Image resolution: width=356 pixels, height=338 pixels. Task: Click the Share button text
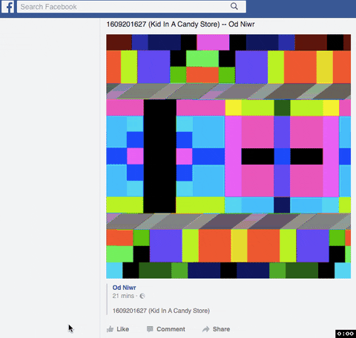(221, 329)
